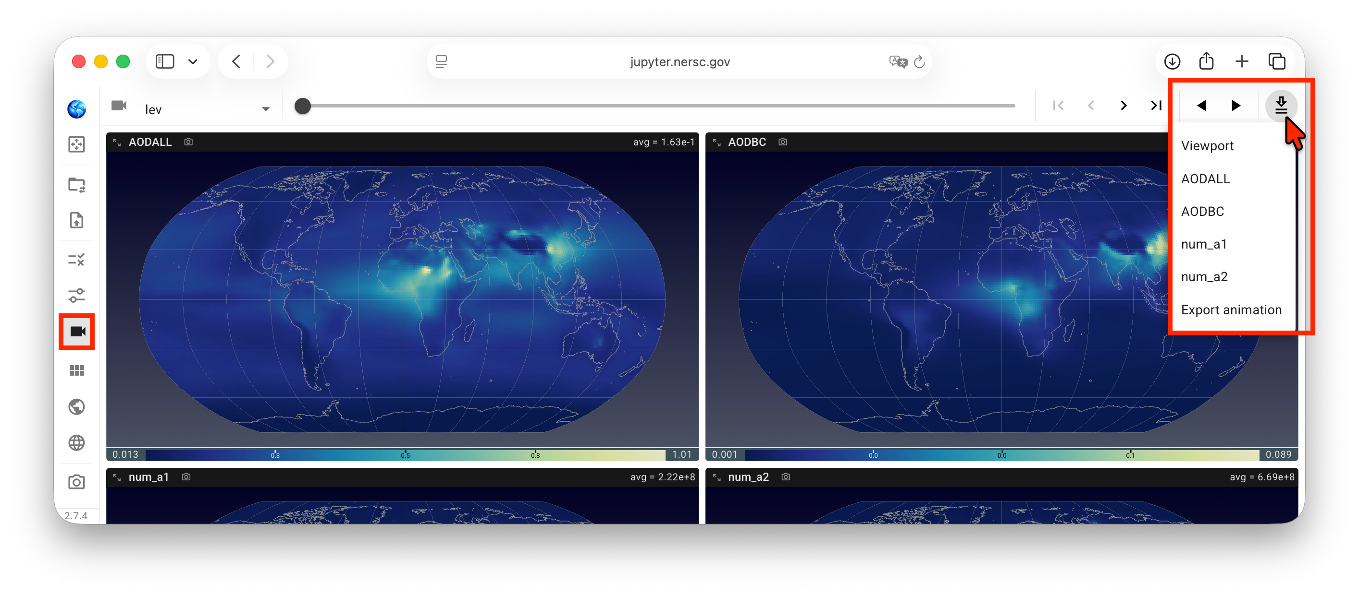Click the 0.013 color bar minimum

125,455
